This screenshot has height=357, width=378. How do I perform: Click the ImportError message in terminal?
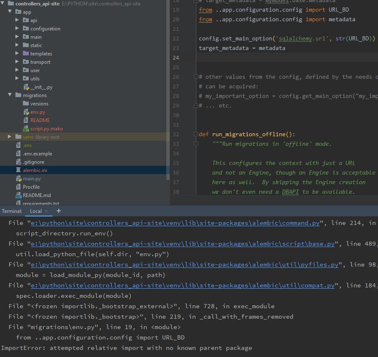click(x=127, y=348)
